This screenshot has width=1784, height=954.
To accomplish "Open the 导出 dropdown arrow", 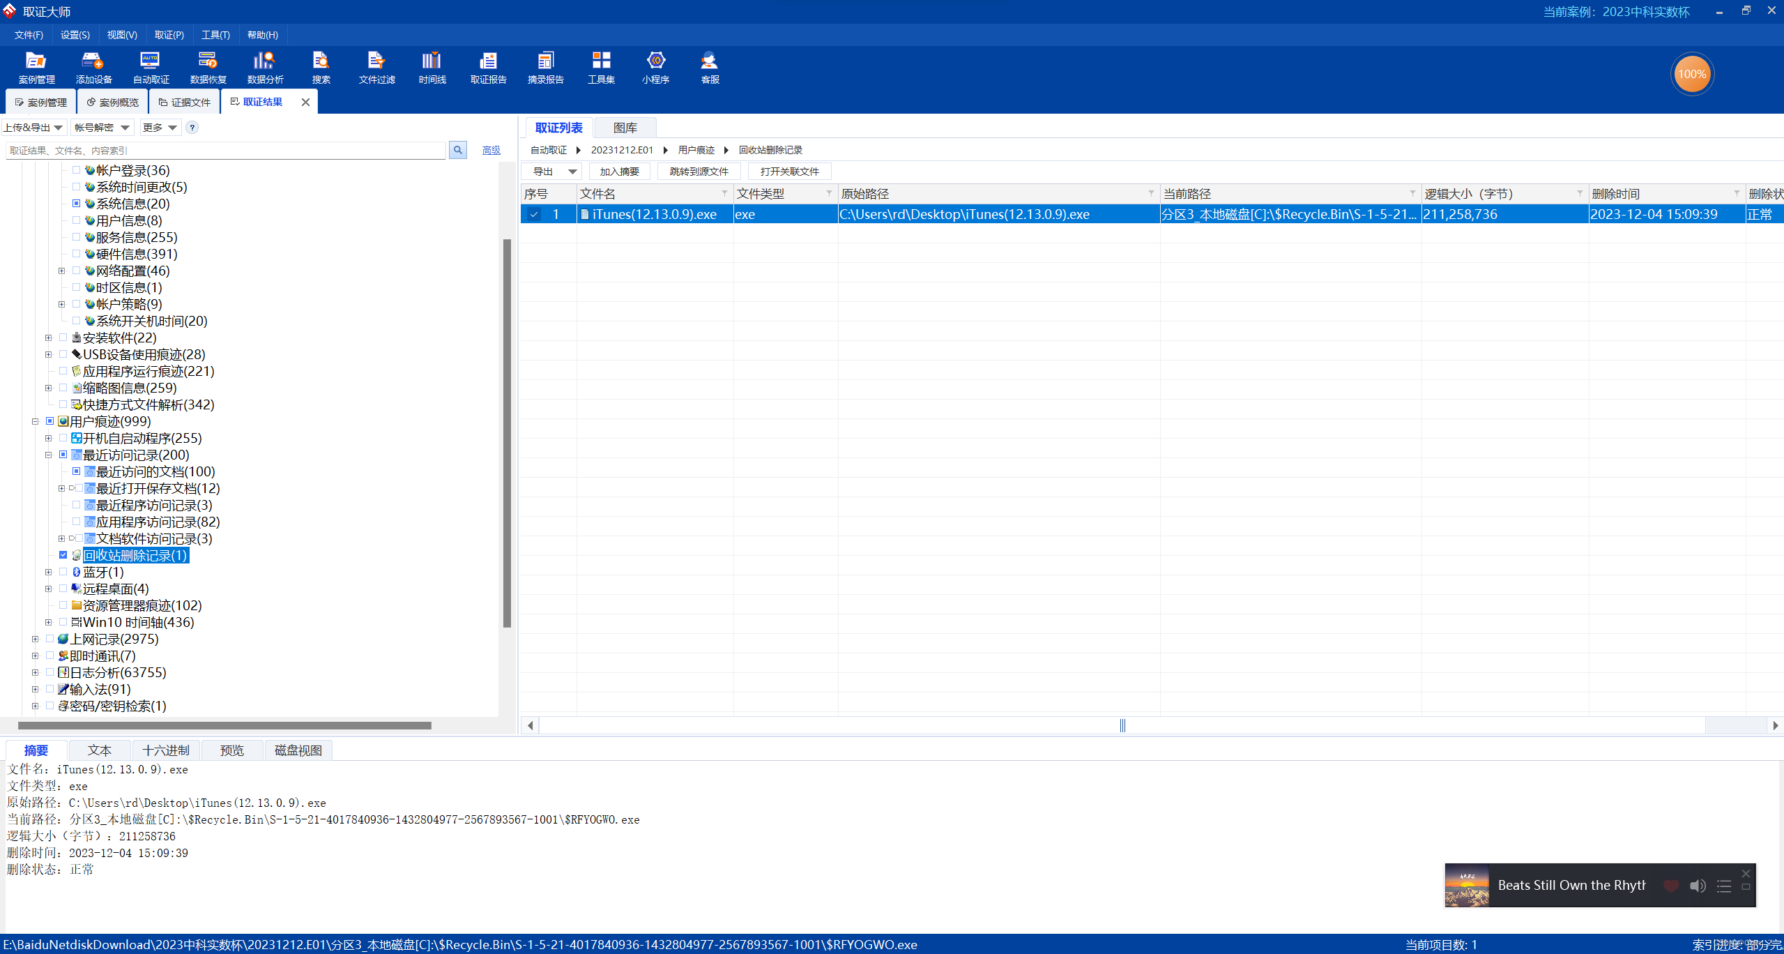I will [x=572, y=172].
